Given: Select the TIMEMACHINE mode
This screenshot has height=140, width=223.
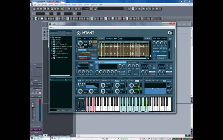Looking at the screenshot, I should click(84, 58).
